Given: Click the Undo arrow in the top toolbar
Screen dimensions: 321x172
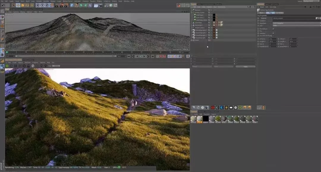Looking at the screenshot, I should click(4, 5).
